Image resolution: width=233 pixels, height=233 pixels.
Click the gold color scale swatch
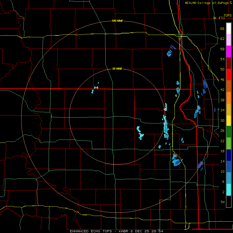(x=229, y=110)
